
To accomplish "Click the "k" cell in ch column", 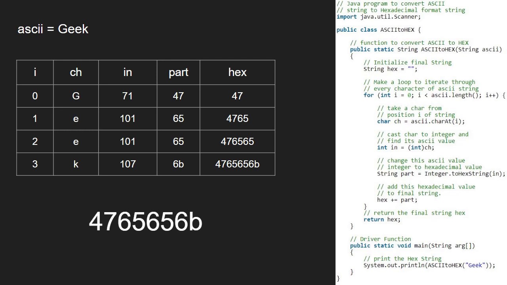I will (76, 164).
